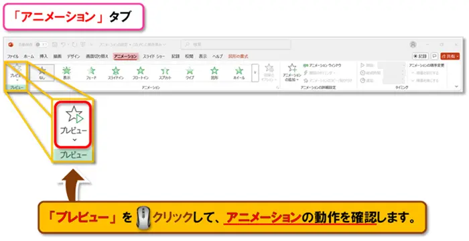
Task: Save the presentation with the save icon
Action: coord(55,45)
